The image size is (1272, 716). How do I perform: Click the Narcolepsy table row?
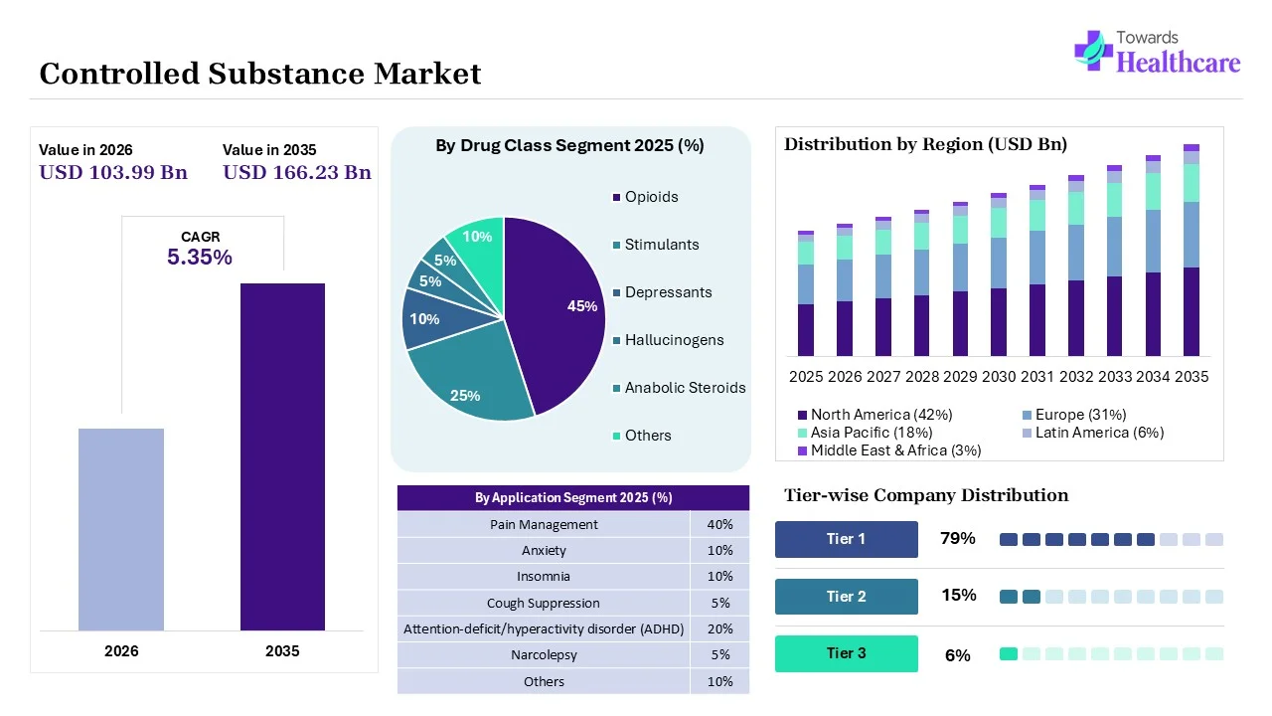click(x=573, y=654)
